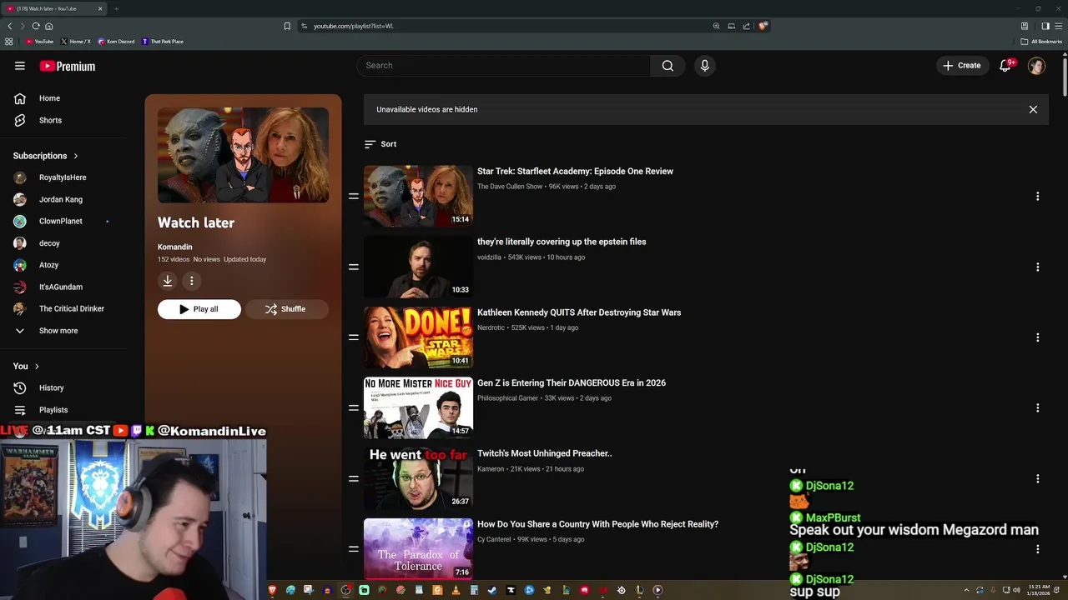Open the taskbar clock and date

1039,590
